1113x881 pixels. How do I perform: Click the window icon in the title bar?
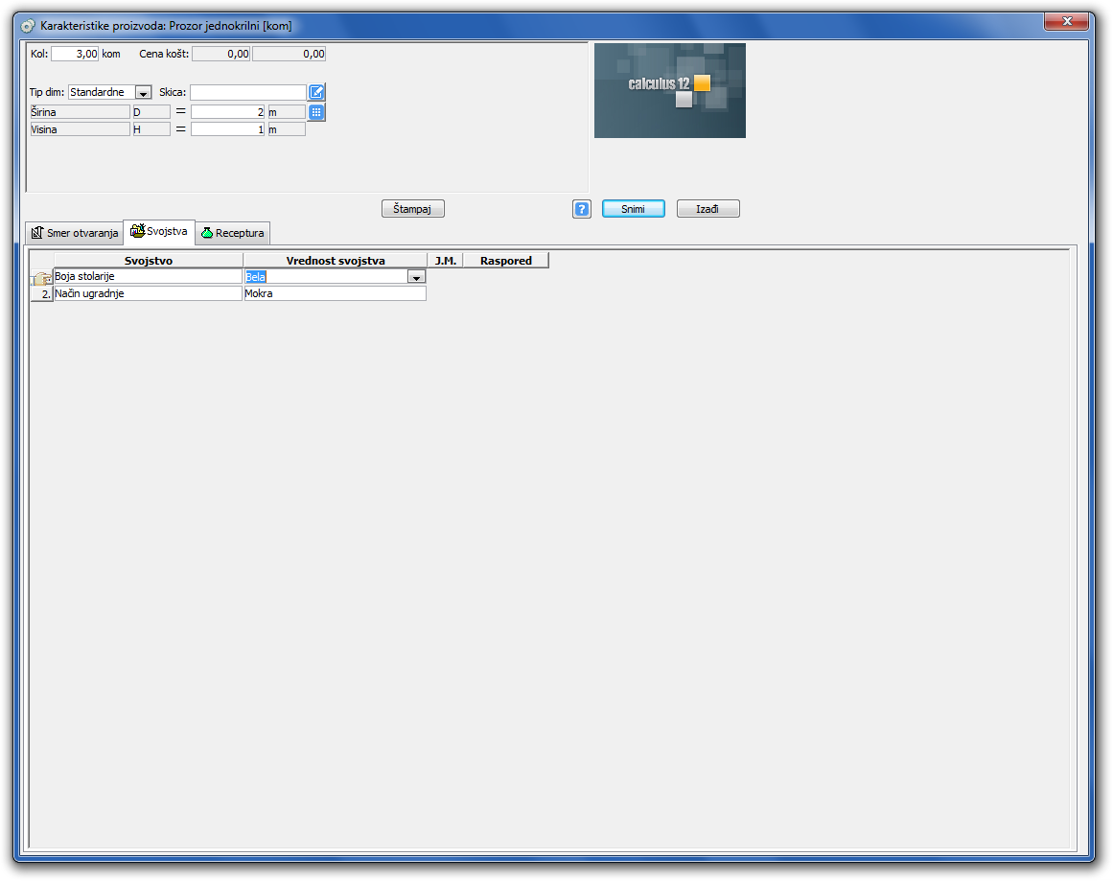(27, 25)
